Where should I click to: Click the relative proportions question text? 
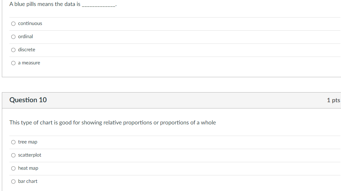pyautogui.click(x=112, y=123)
